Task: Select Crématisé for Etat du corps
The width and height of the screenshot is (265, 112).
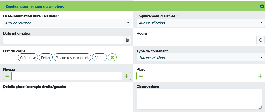Action: (28, 58)
